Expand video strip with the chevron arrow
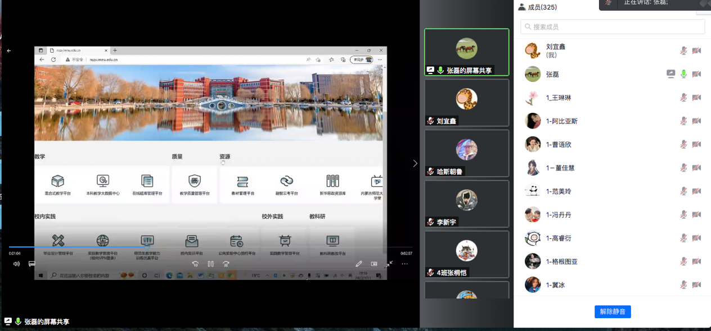Image resolution: width=711 pixels, height=331 pixels. point(415,163)
